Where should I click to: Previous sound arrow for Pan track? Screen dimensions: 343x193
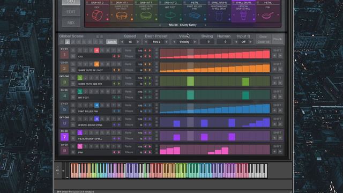click(x=114, y=152)
